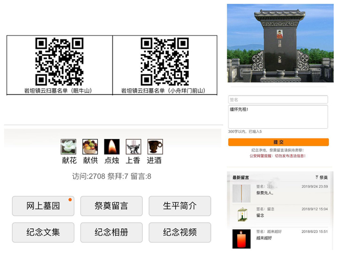The width and height of the screenshot is (338, 254).
Task: Click the small portrait on the tombstone
Action: coord(280,34)
